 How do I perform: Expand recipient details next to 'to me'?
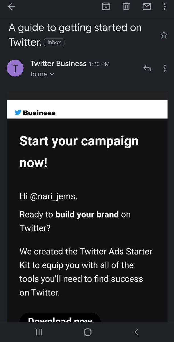[x=52, y=74]
